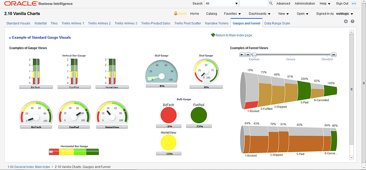
Task: Click the horizontal bar gauge
Action: (x=74, y=152)
